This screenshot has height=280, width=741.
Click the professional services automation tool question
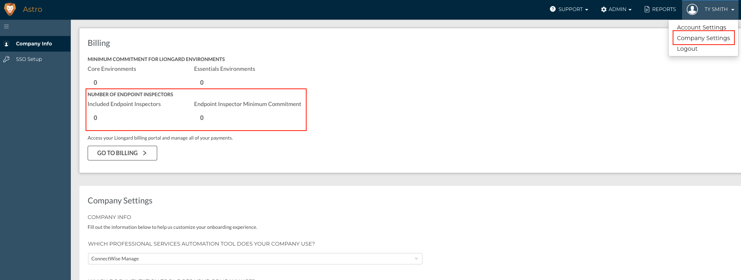(201, 244)
